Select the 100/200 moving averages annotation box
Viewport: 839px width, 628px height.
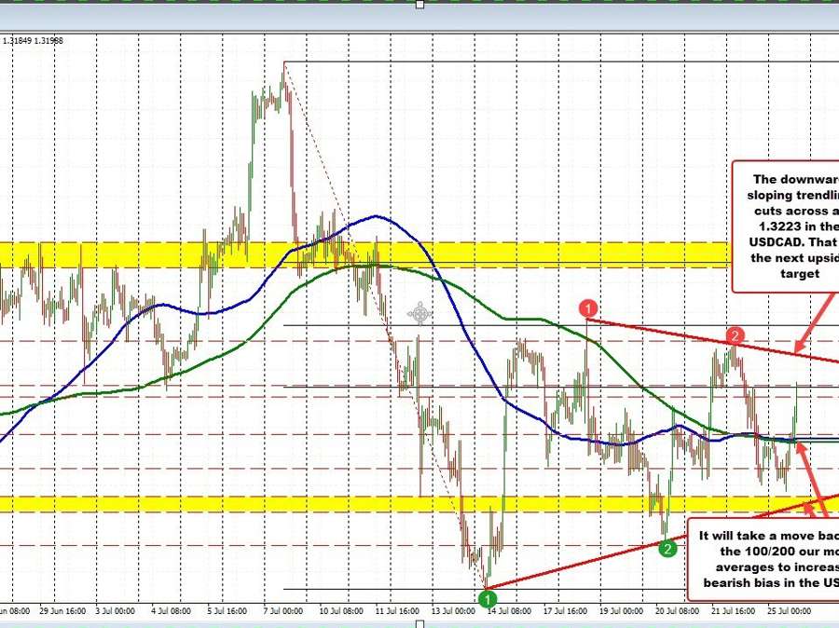click(764, 557)
